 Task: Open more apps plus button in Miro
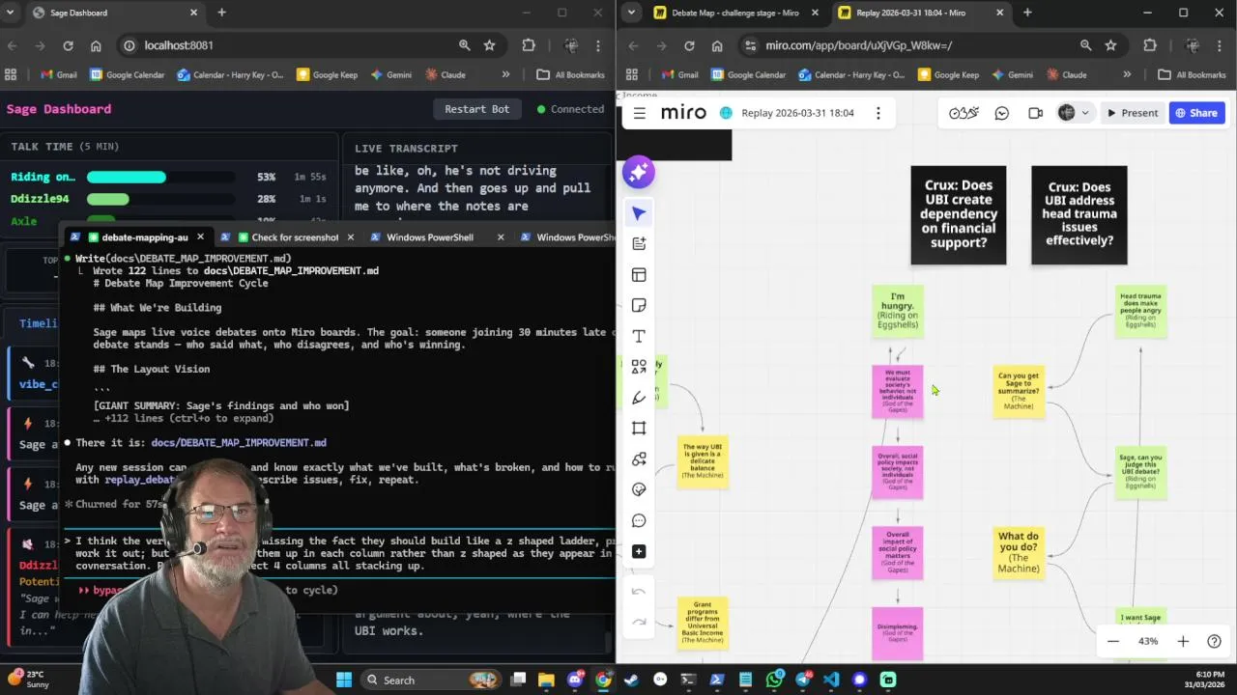pyautogui.click(x=639, y=551)
